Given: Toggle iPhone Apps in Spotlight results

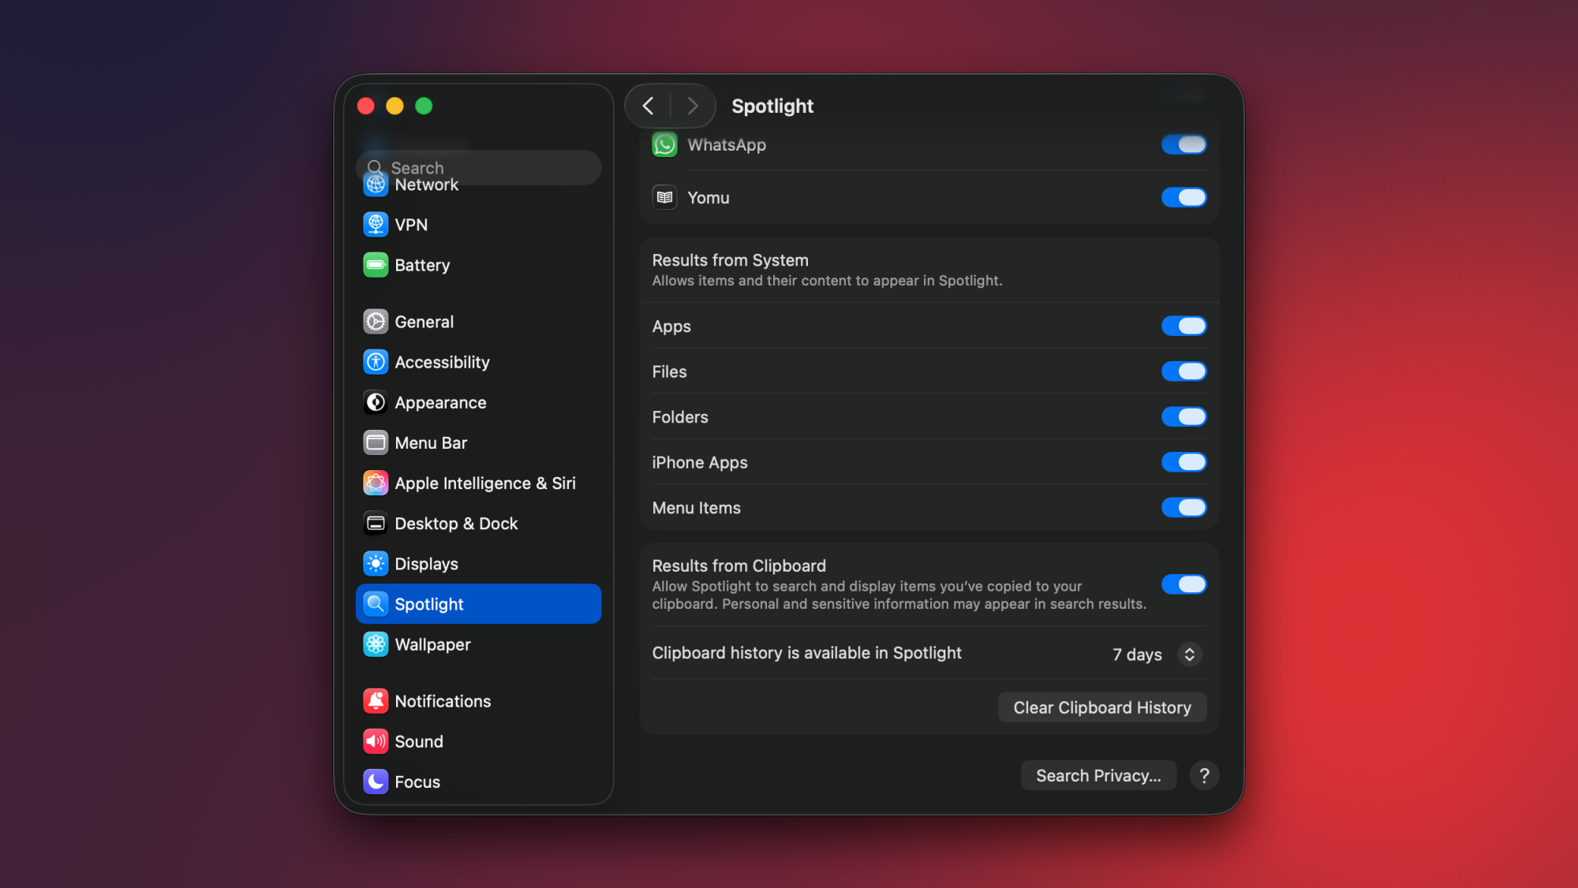Looking at the screenshot, I should pos(1183,462).
